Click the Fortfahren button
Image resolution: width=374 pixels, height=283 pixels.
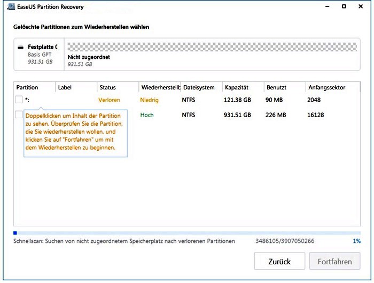pyautogui.click(x=335, y=261)
